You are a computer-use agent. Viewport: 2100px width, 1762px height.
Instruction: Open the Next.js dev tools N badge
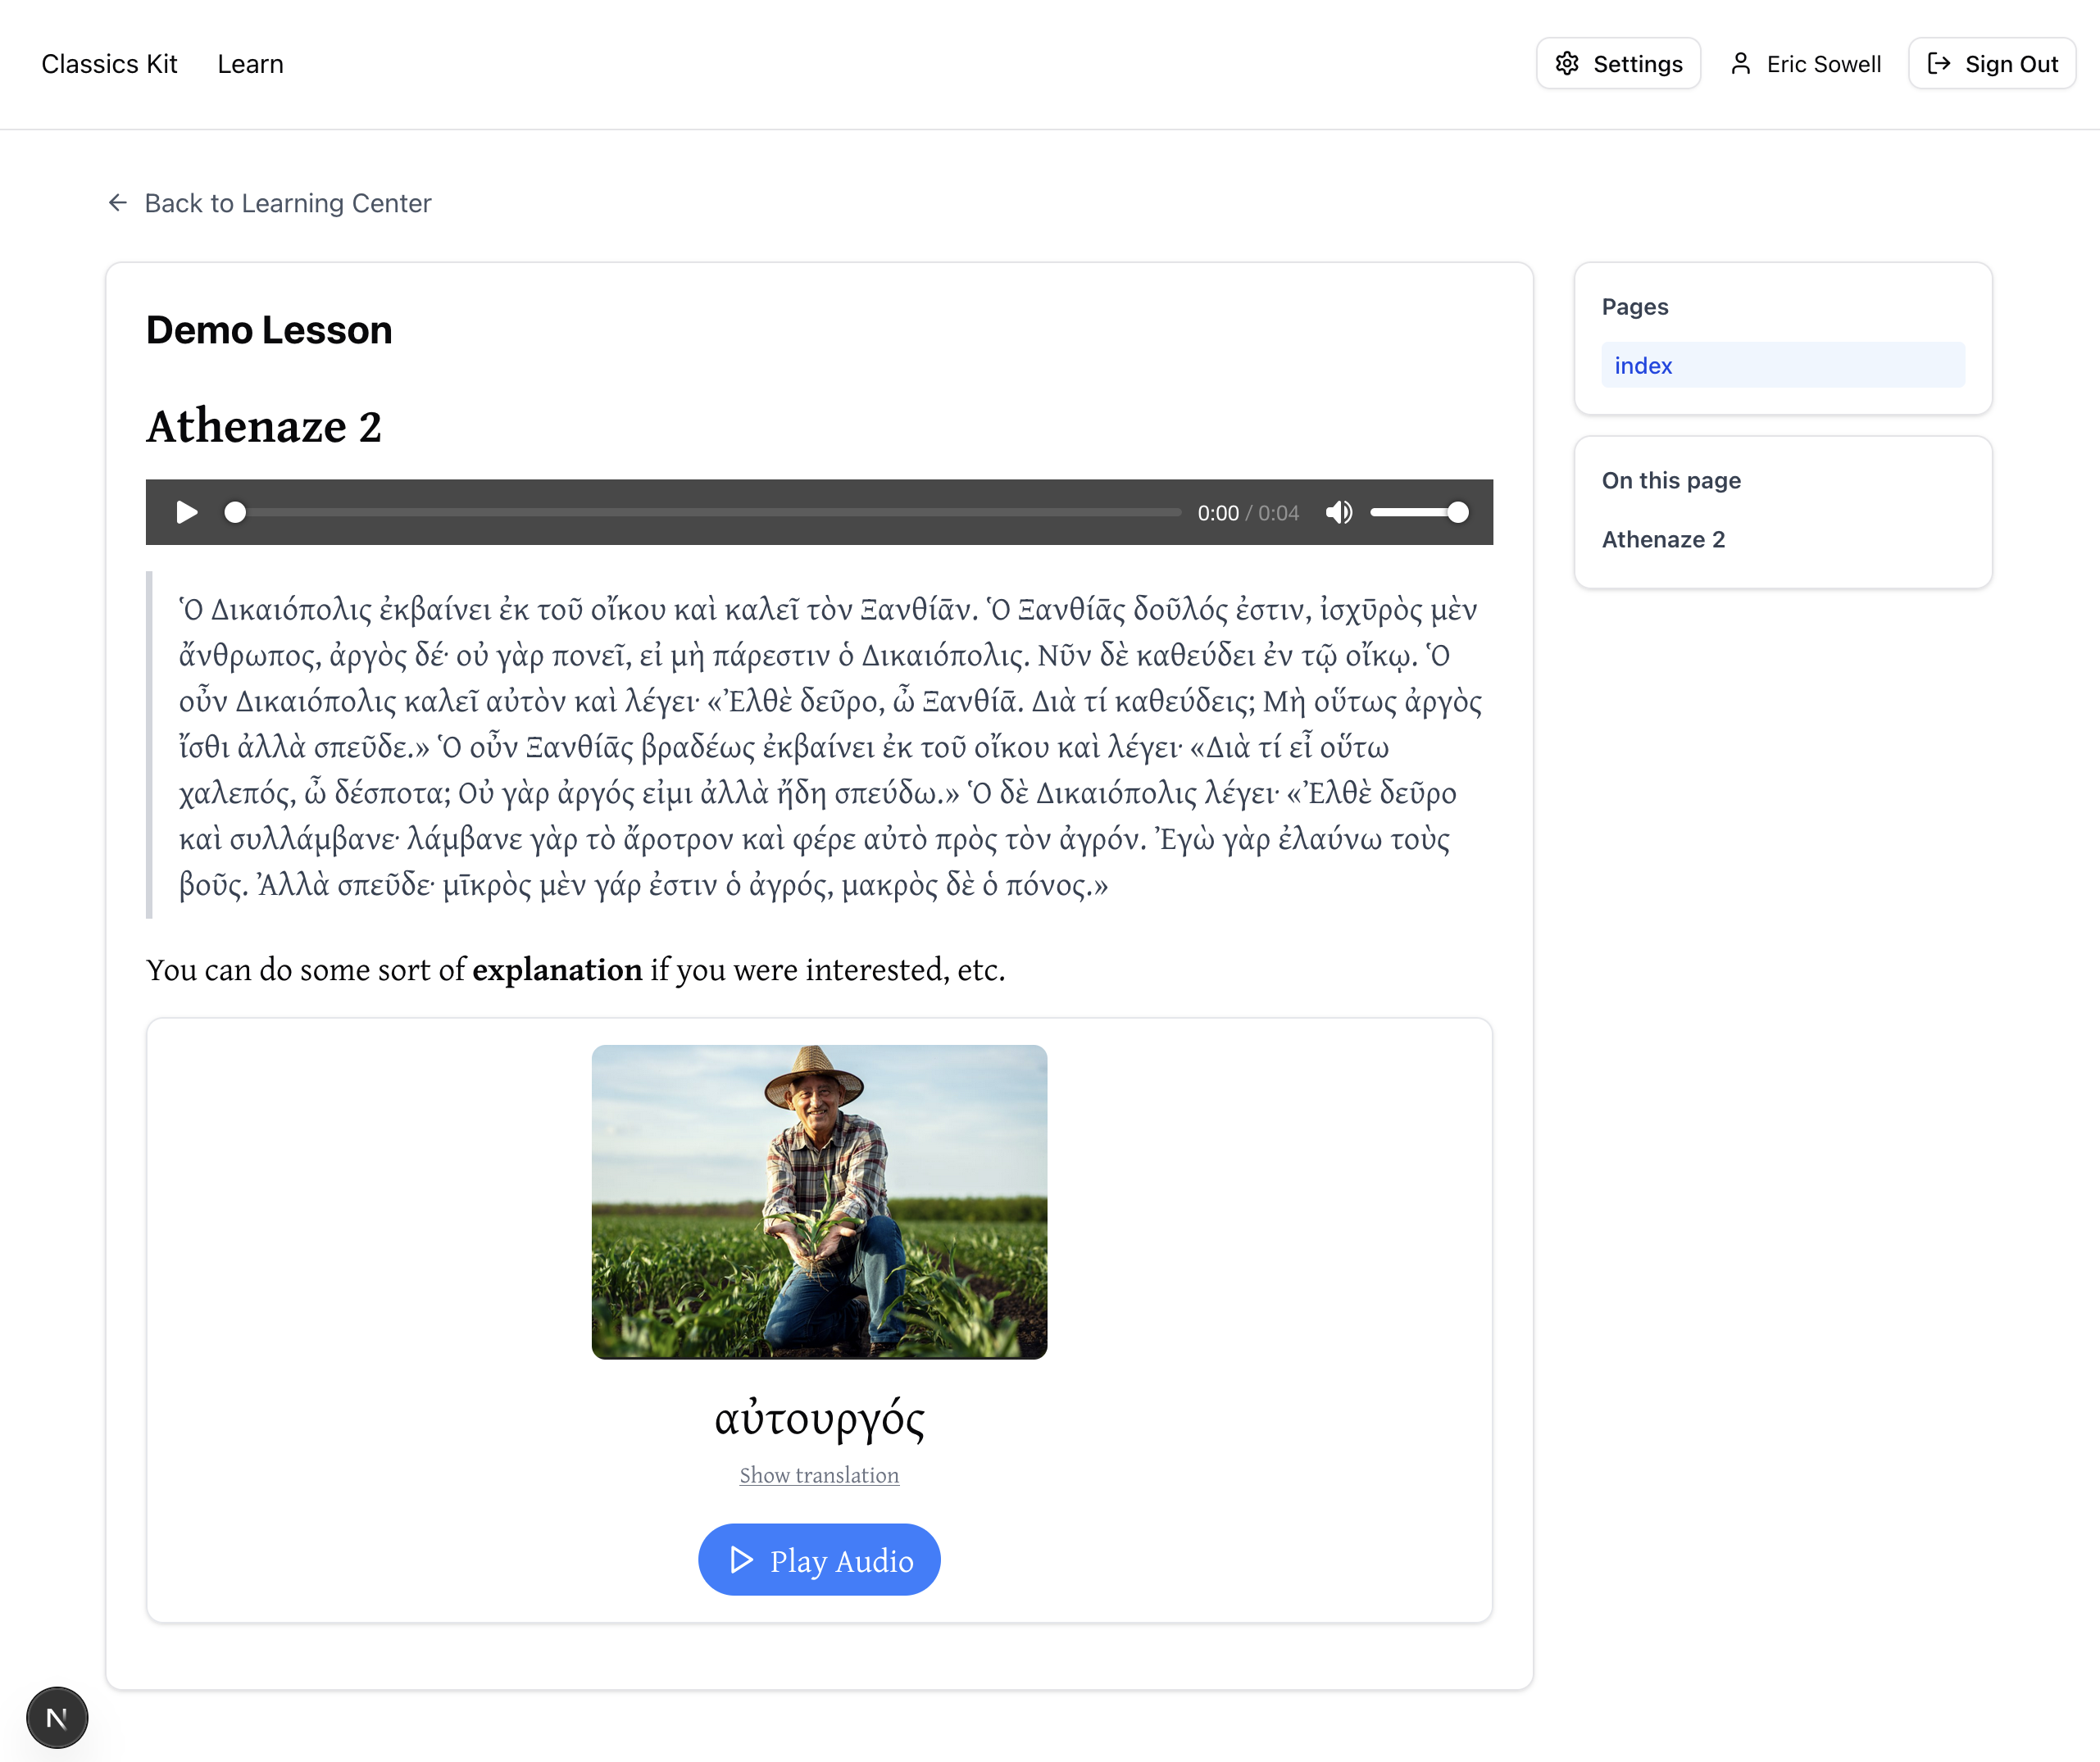pos(57,1717)
